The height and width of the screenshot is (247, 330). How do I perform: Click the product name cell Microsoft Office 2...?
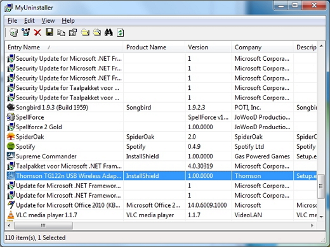click(x=153, y=205)
